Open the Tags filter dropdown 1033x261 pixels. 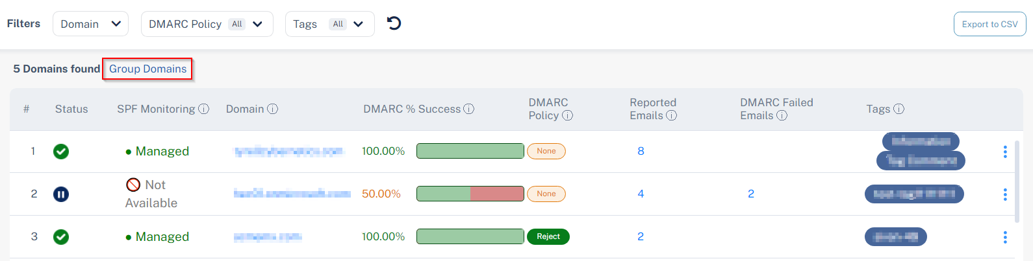pyautogui.click(x=329, y=24)
